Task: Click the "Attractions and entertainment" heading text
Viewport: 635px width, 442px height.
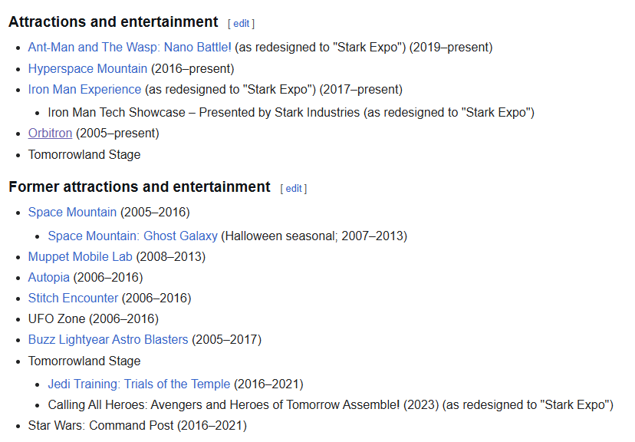Action: (114, 22)
